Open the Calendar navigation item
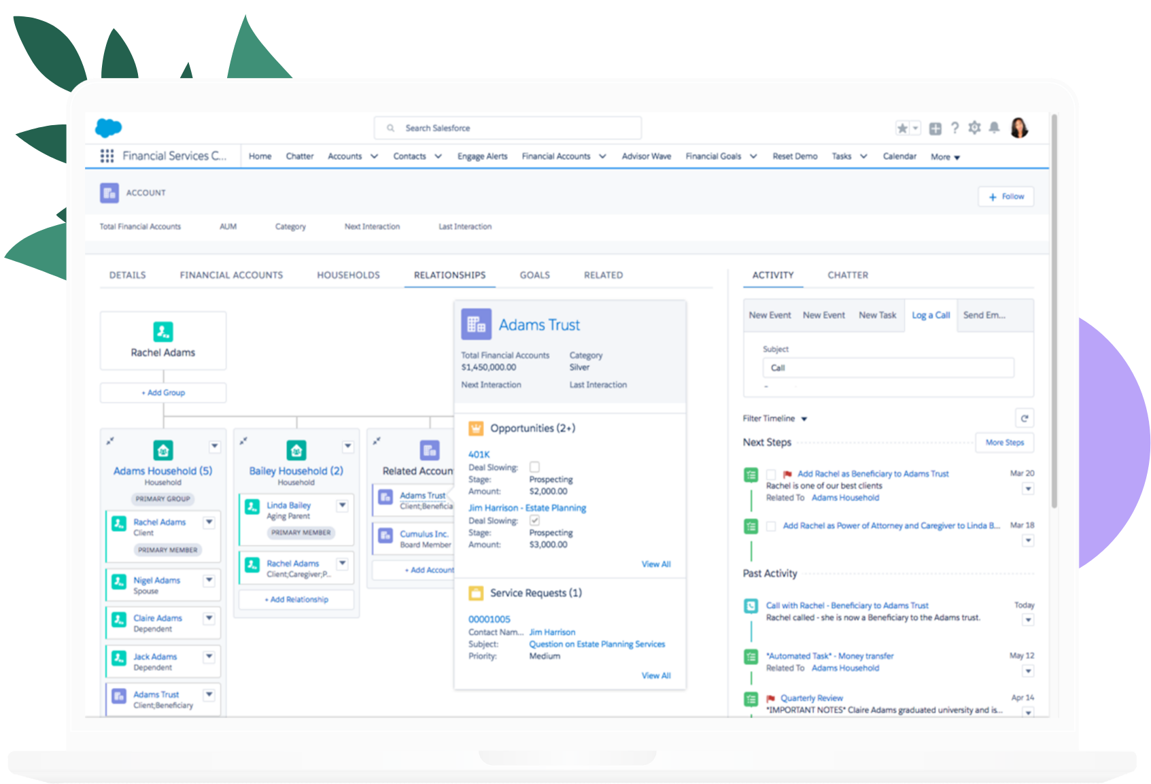 click(899, 156)
